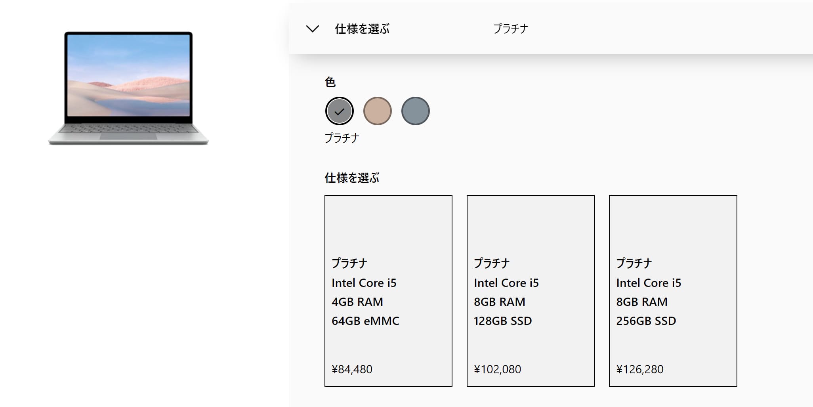Click the checkmark icon on Platinum swatch

(340, 112)
